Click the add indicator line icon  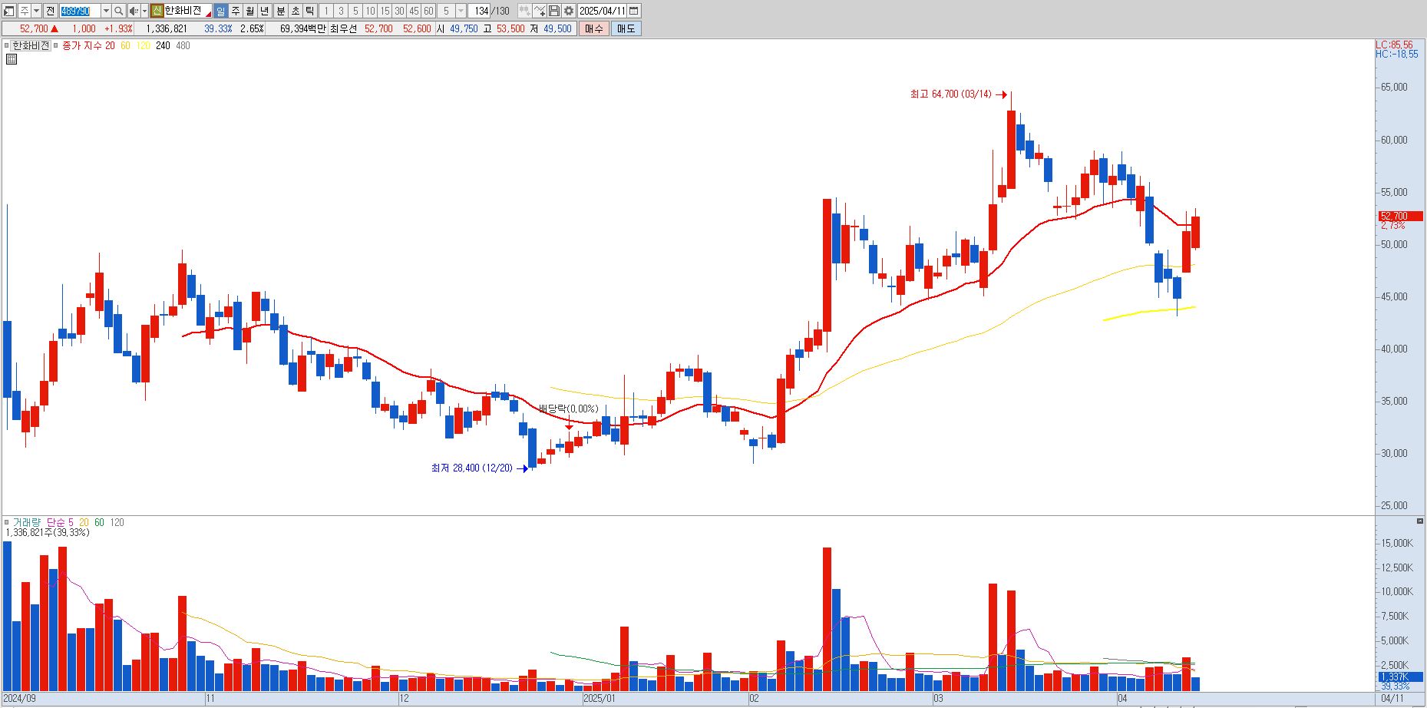click(540, 11)
